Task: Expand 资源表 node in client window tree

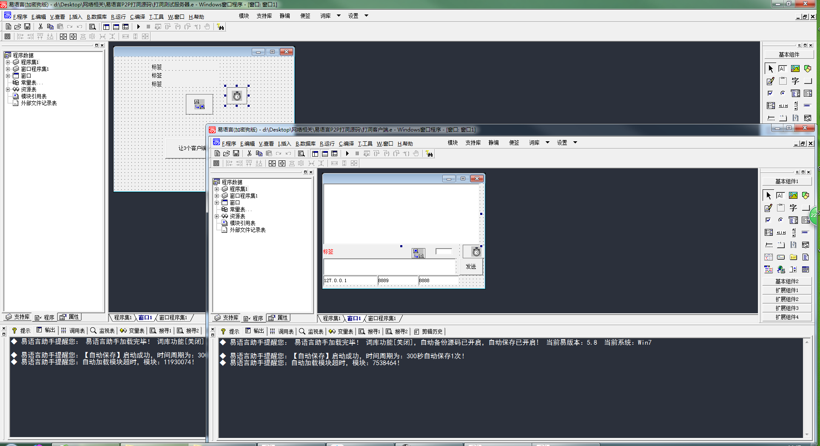Action: click(x=217, y=216)
